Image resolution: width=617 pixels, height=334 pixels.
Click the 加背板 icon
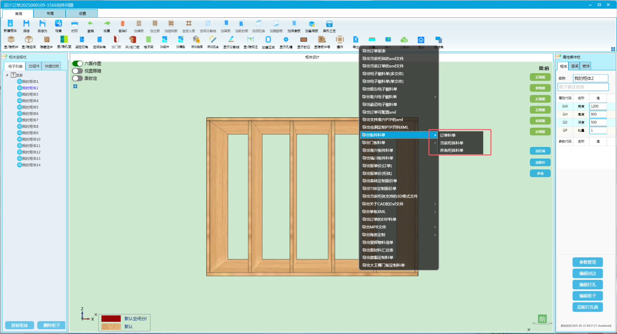click(226, 23)
